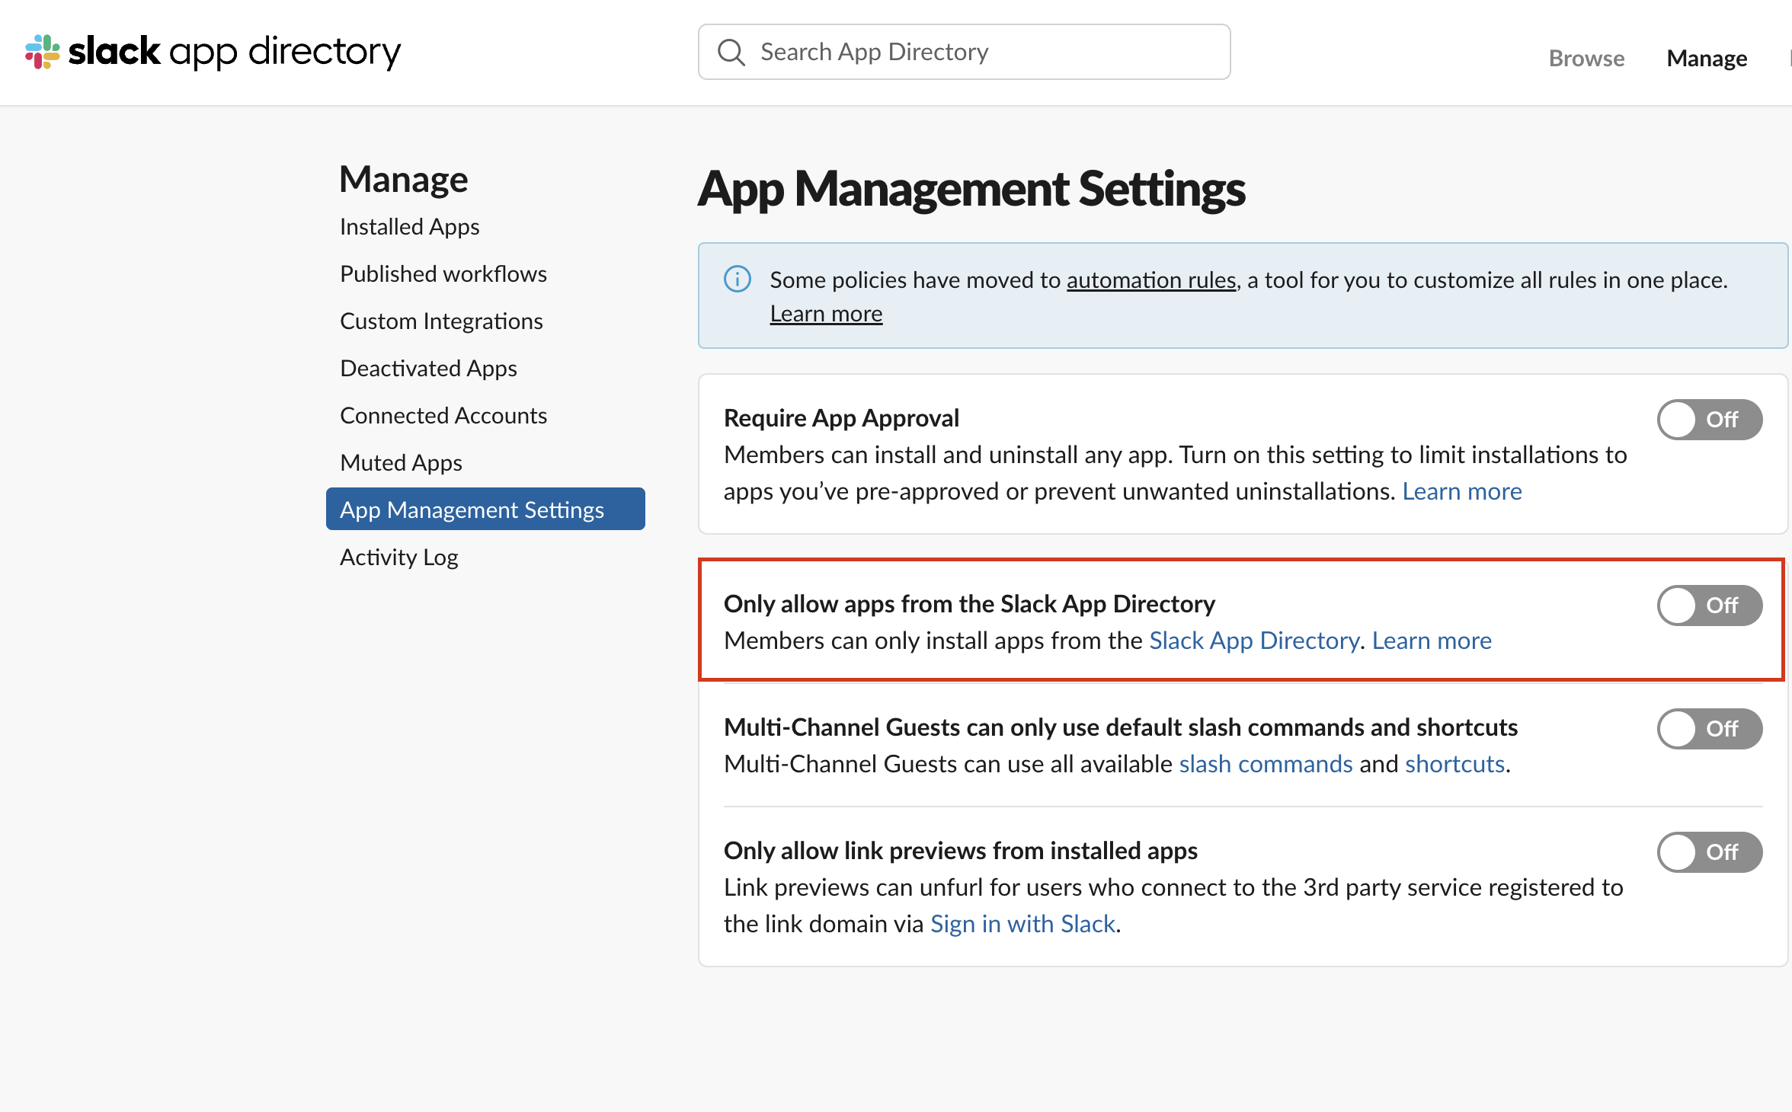Viewport: 1792px width, 1112px height.
Task: Click the Manage sidebar heading
Action: coord(404,180)
